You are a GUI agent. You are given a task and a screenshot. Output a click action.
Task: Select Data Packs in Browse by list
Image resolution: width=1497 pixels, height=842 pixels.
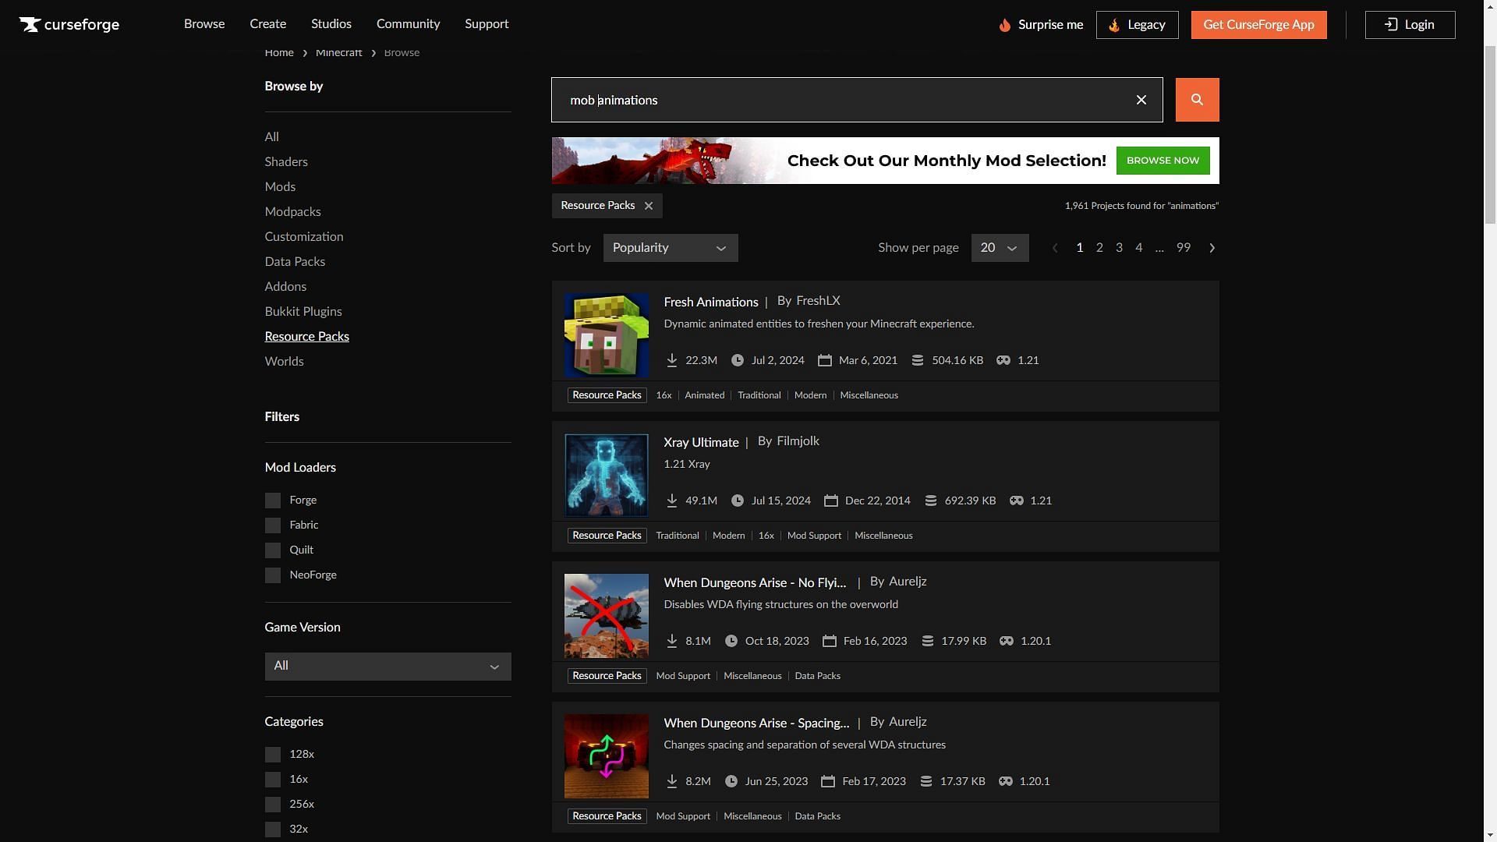pyautogui.click(x=295, y=262)
